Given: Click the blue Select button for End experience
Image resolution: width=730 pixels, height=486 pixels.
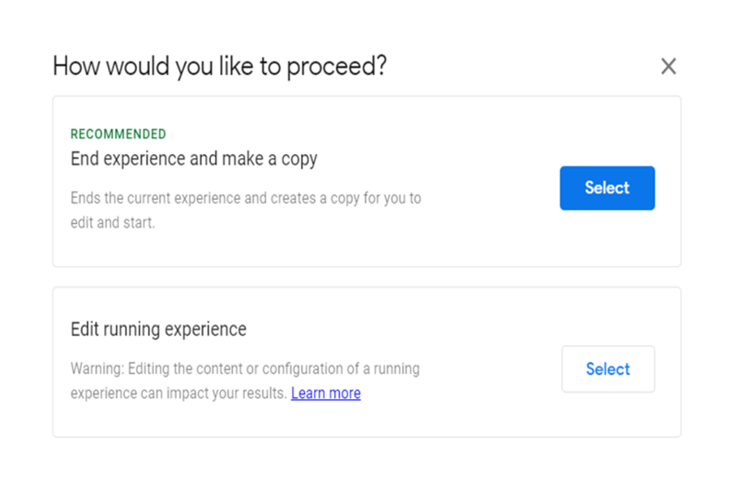Looking at the screenshot, I should pyautogui.click(x=607, y=188).
